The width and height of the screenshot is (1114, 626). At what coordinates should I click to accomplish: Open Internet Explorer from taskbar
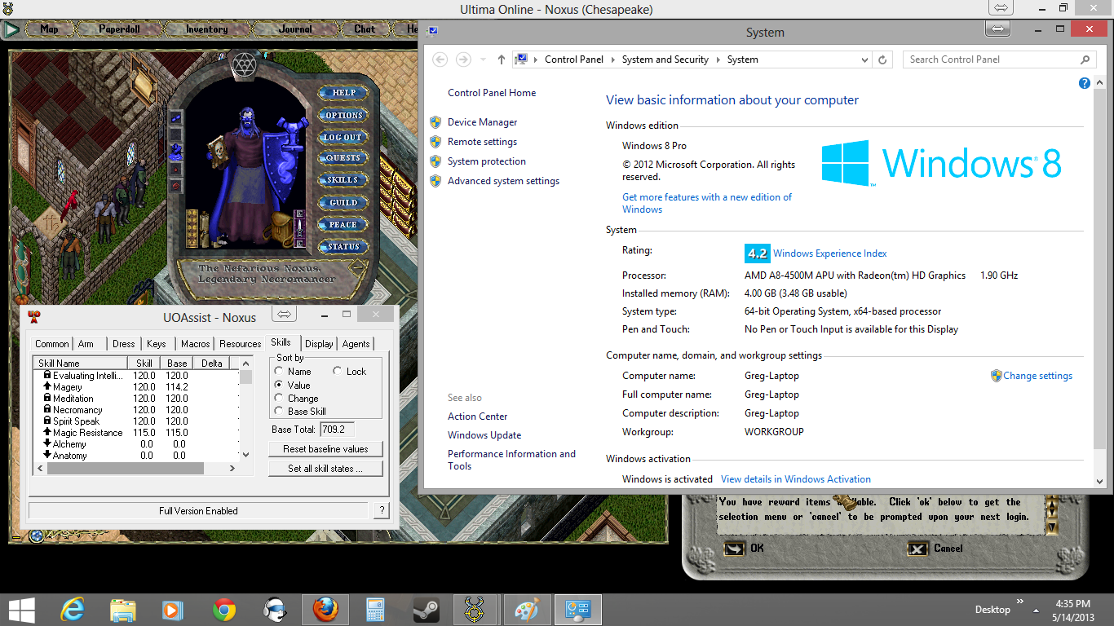pos(73,610)
